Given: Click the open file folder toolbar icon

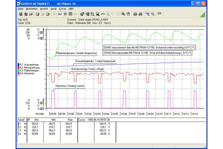Looking at the screenshot, I should 31,14.
